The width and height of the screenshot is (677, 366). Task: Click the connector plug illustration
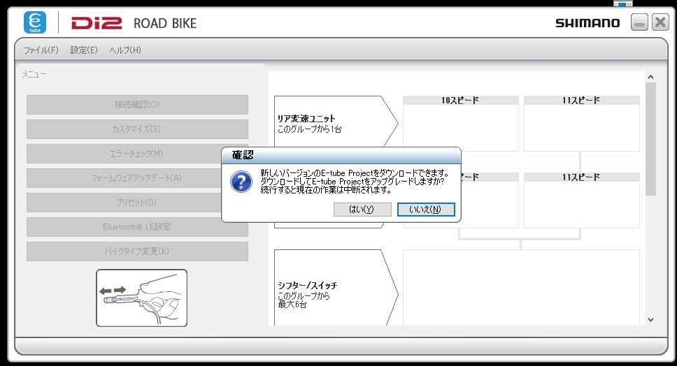pos(141,298)
